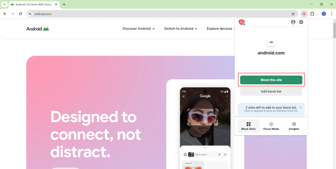Open the tab search dropdown arrow
Image resolution: width=336 pixels, height=169 pixels.
click(x=4, y=4)
